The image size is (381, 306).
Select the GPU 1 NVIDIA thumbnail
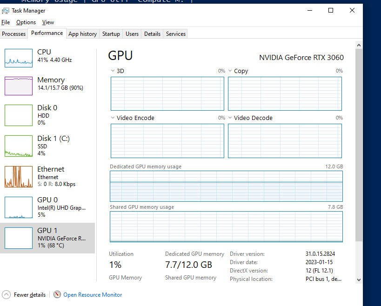[19, 238]
